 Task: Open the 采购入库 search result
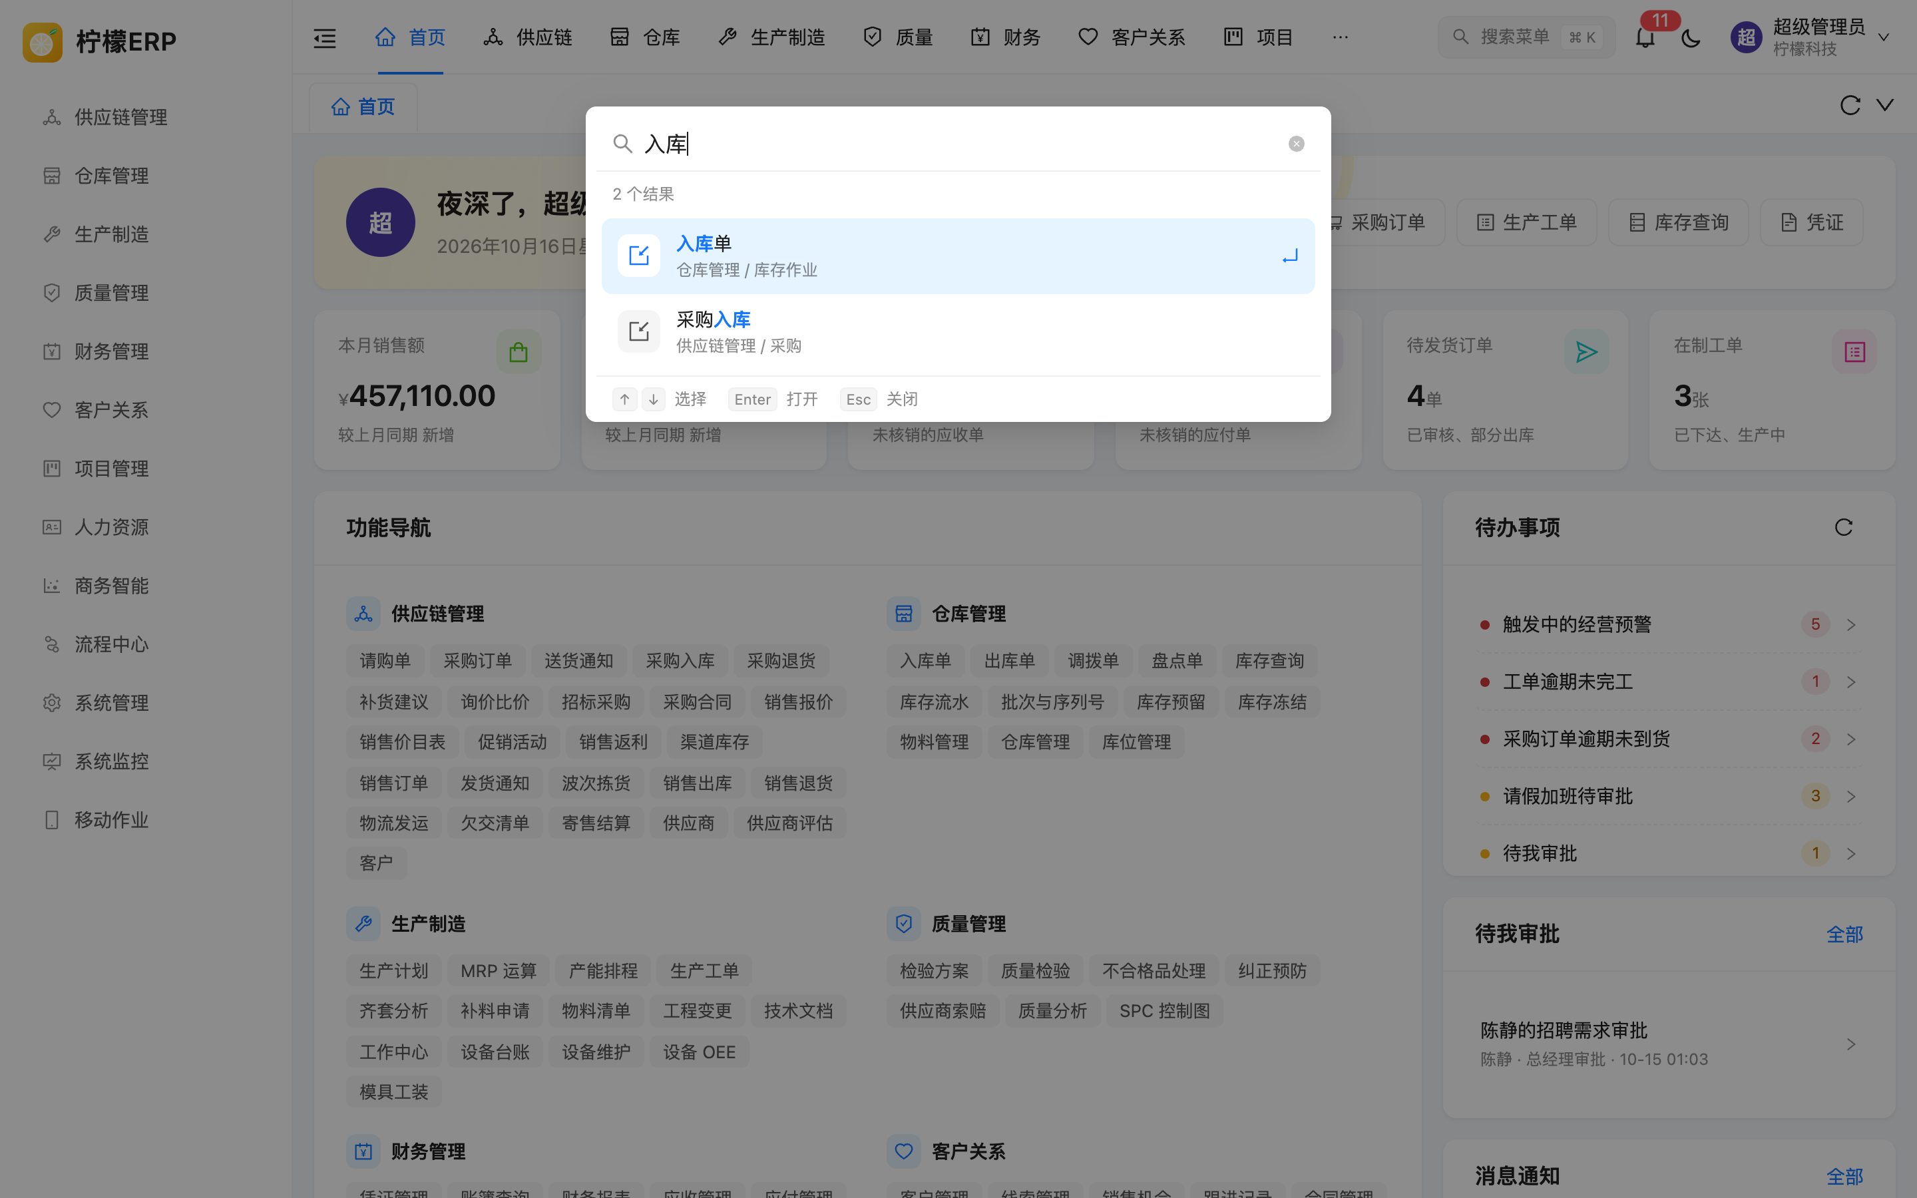point(958,331)
